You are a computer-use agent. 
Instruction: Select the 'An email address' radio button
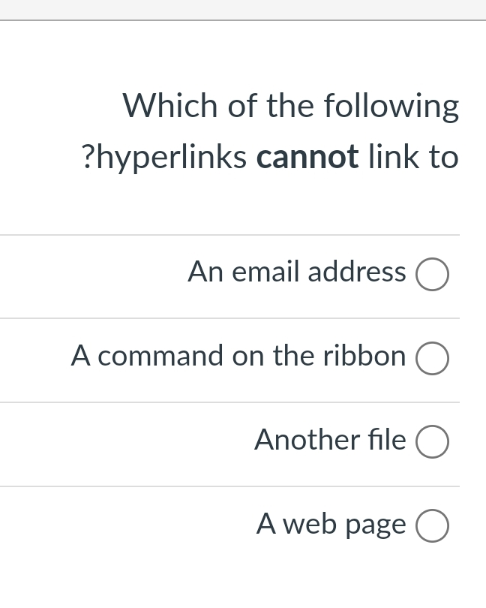(432, 274)
